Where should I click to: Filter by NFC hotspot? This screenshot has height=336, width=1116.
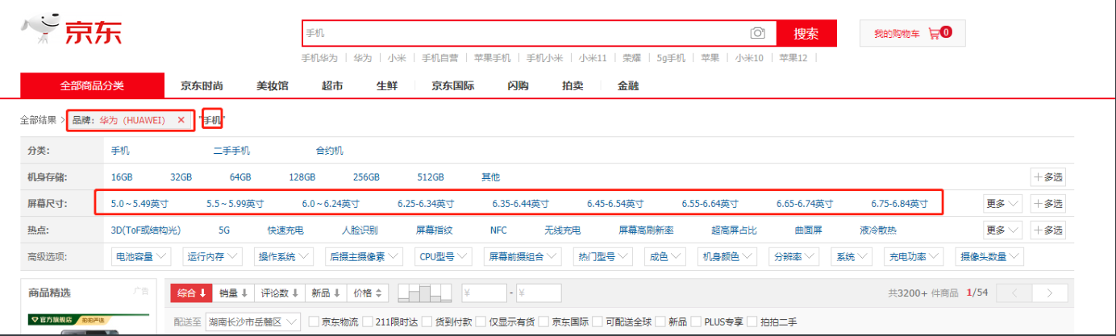click(x=499, y=230)
